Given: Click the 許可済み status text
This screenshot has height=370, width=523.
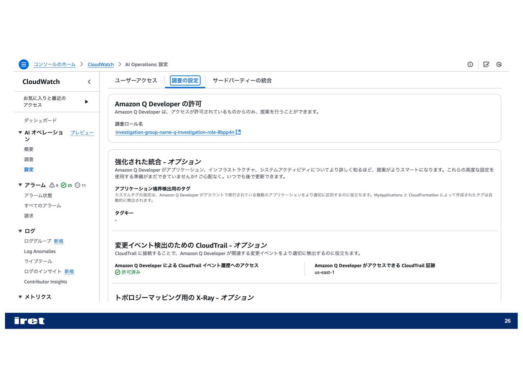Looking at the screenshot, I should click(131, 272).
